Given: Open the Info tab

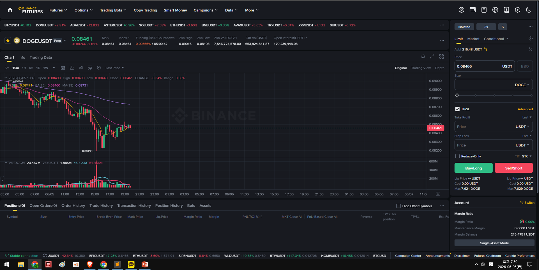Looking at the screenshot, I should (22, 57).
